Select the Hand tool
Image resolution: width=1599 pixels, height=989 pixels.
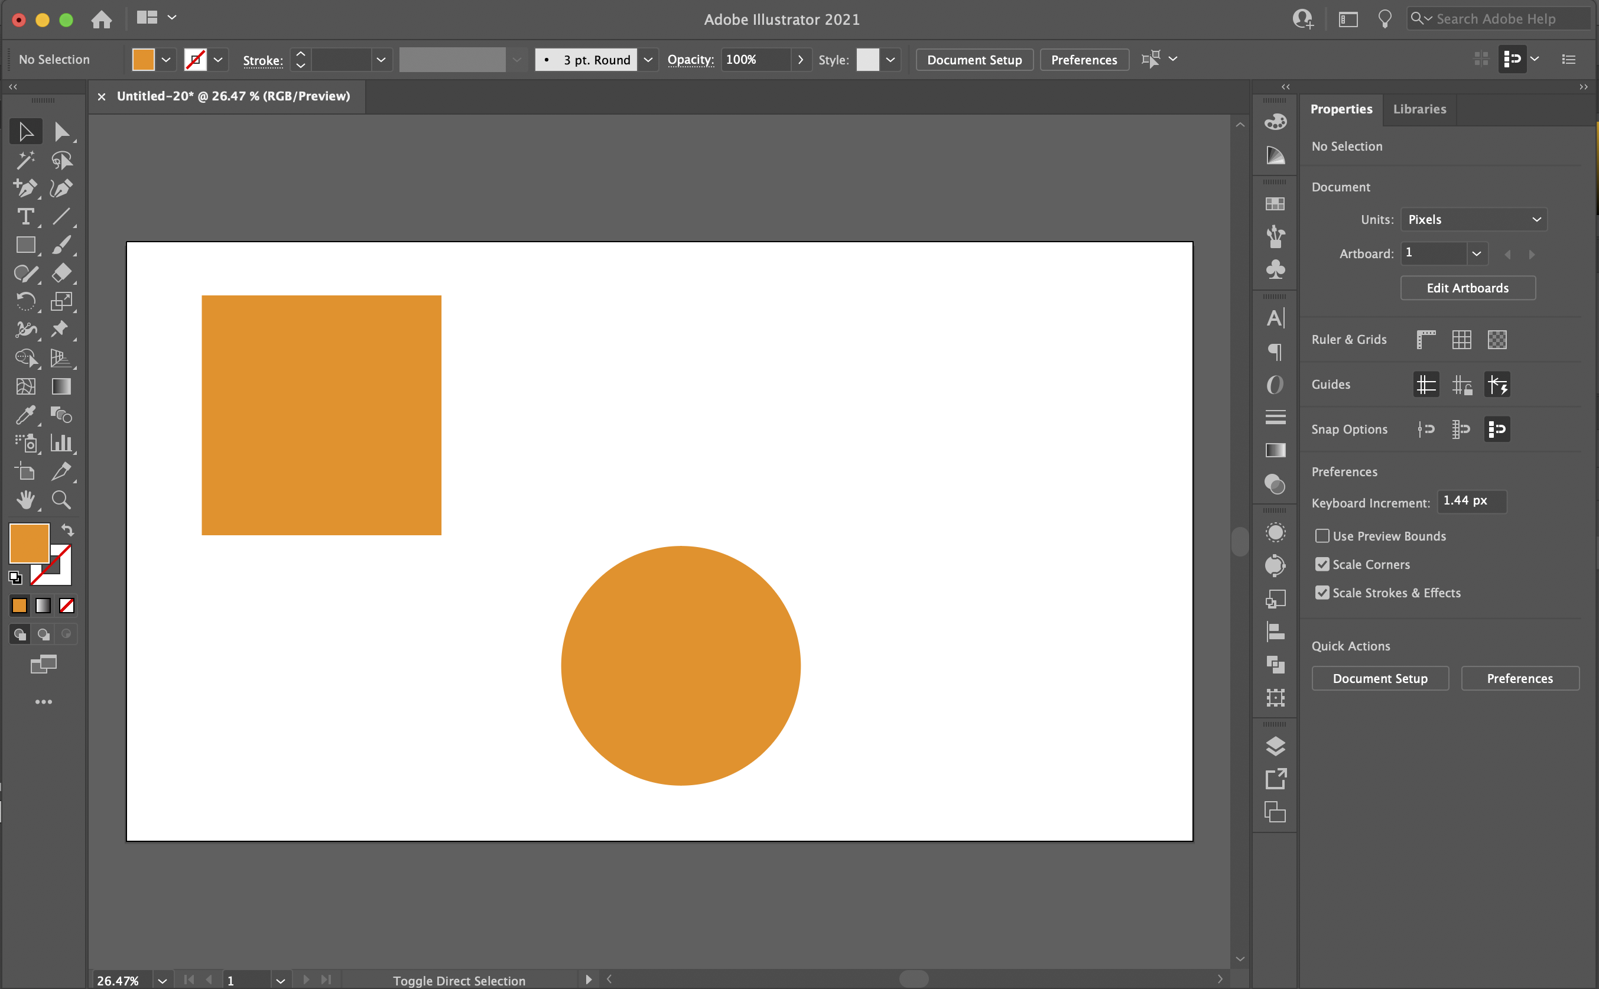click(x=24, y=499)
